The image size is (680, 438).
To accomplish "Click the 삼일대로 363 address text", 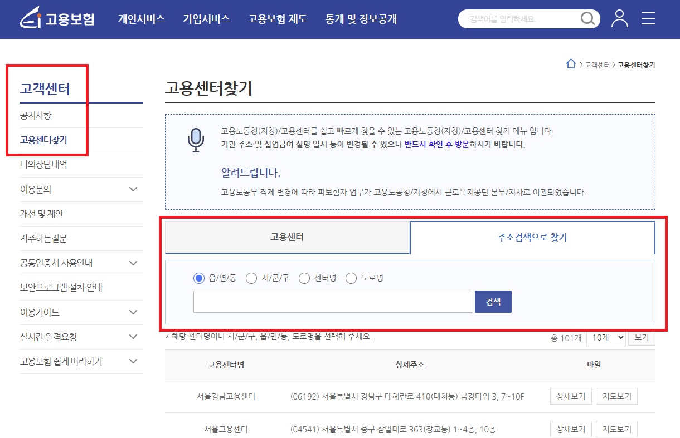I will (x=394, y=429).
